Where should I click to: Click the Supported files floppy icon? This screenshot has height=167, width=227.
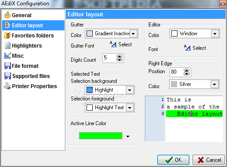pos(8,76)
